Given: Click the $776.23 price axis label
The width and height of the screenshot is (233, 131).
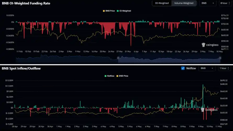Looking at the screenshot, I should (225, 15).
